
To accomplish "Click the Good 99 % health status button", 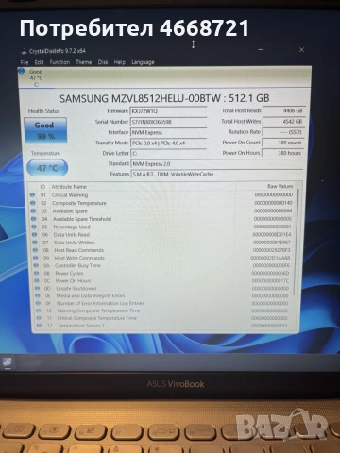I will click(45, 130).
